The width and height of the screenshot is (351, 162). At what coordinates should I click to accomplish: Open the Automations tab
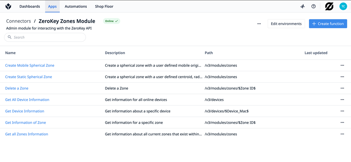[x=76, y=6]
